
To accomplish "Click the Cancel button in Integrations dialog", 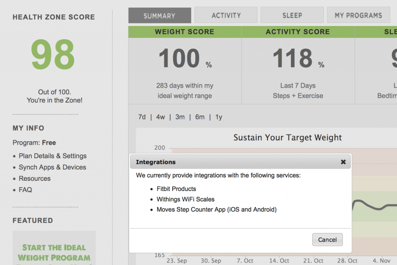I will point(327,240).
